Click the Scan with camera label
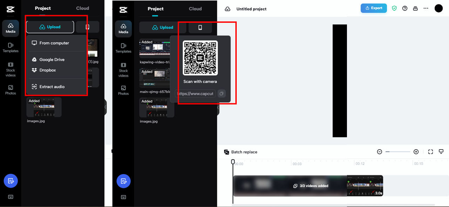The width and height of the screenshot is (449, 207). point(200,82)
